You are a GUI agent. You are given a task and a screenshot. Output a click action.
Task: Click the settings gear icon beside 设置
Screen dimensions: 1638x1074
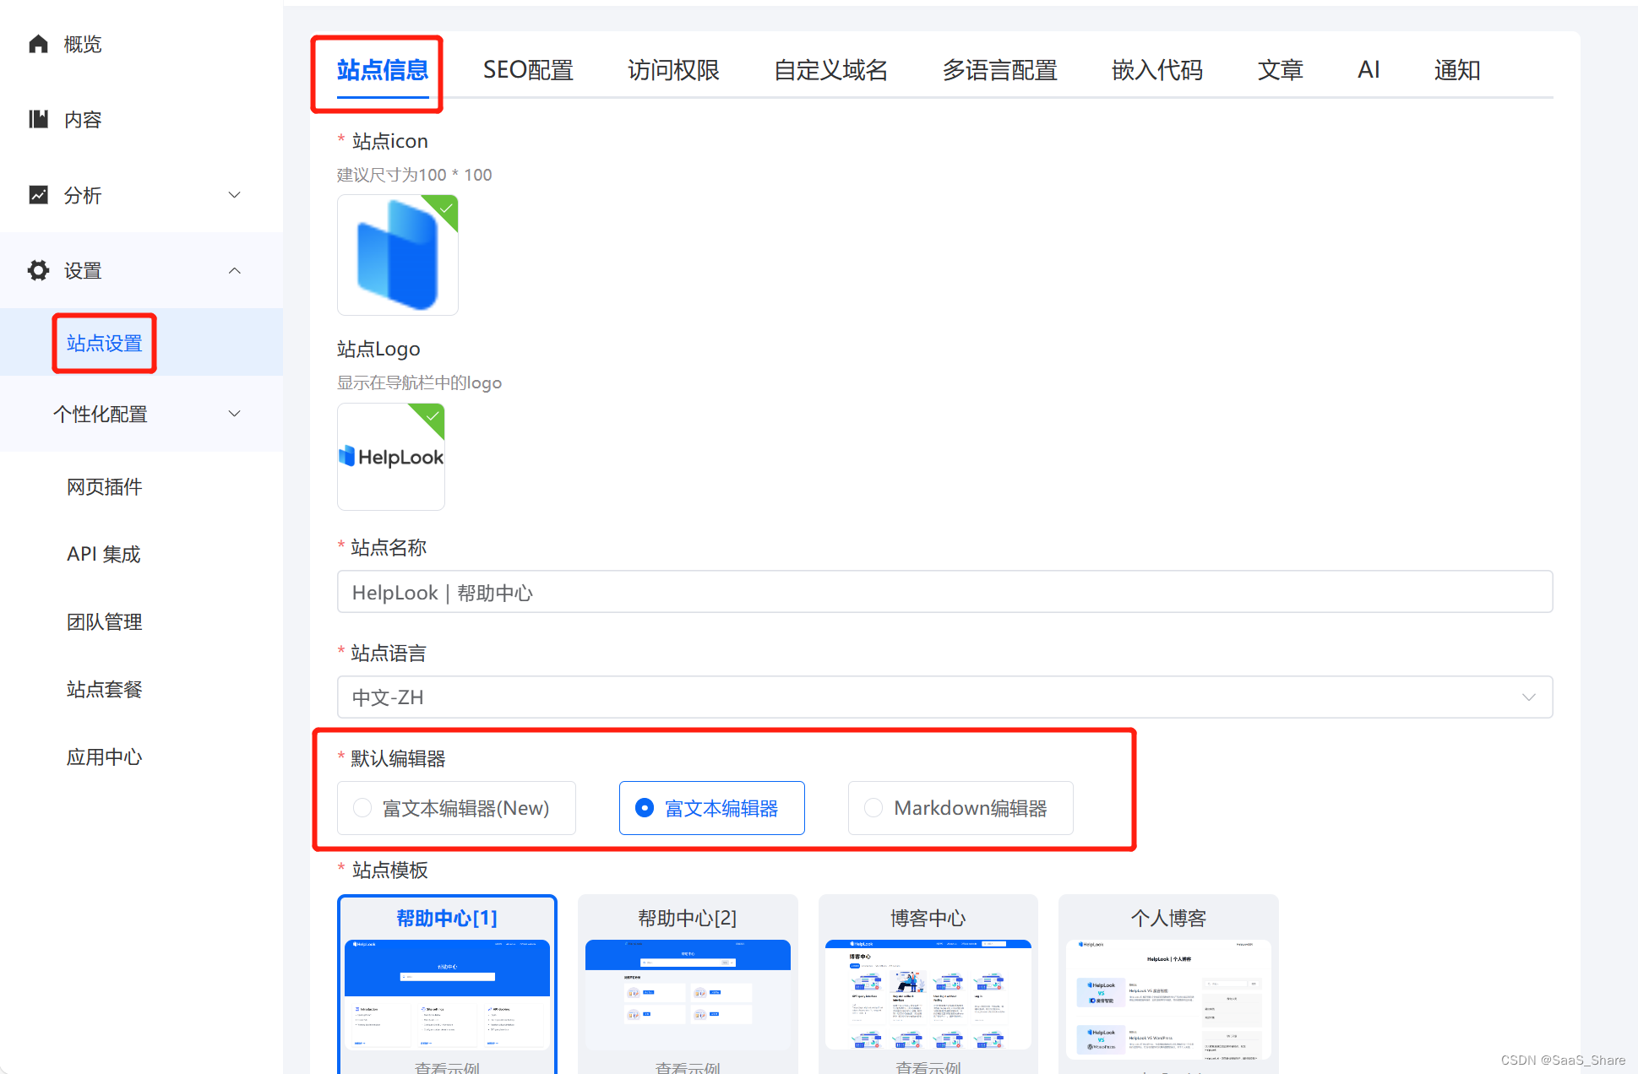(39, 270)
